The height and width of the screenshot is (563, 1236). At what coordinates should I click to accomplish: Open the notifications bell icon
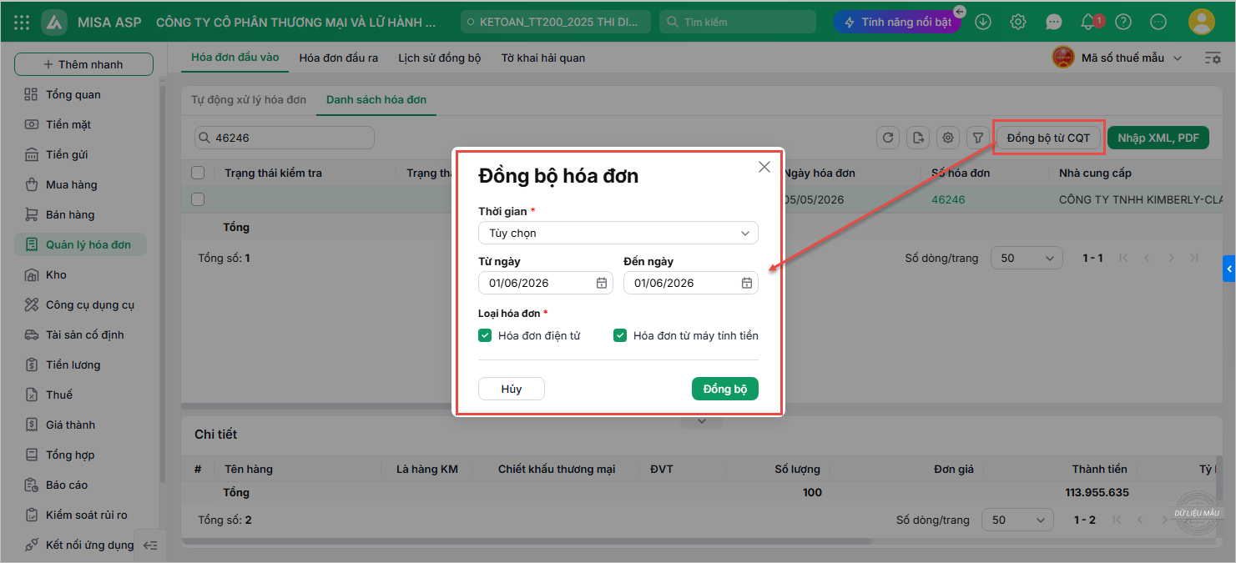click(1088, 23)
